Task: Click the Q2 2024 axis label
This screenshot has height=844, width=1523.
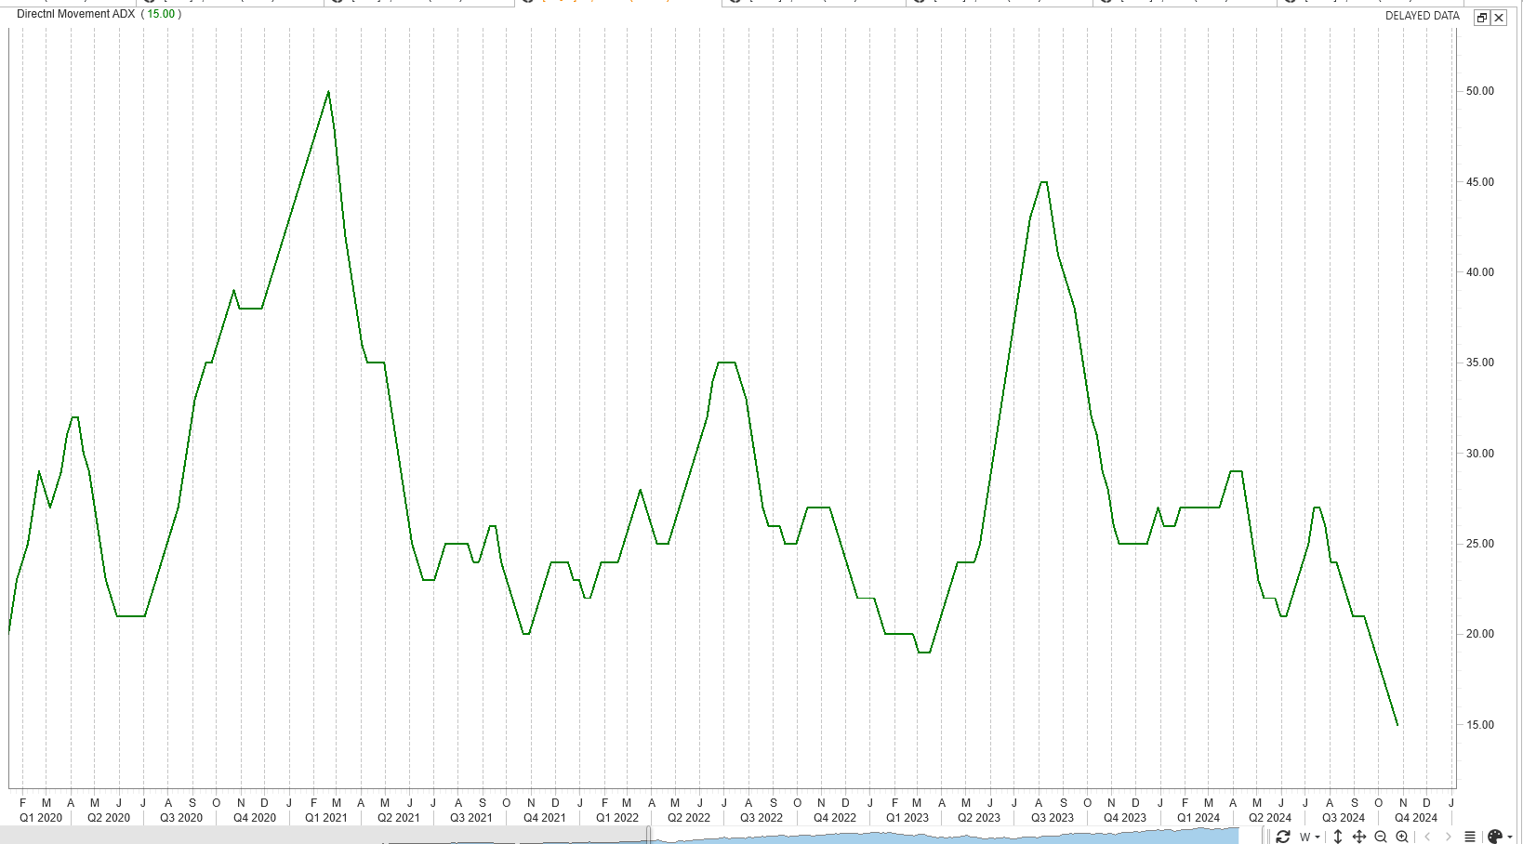Action: coord(1270,818)
